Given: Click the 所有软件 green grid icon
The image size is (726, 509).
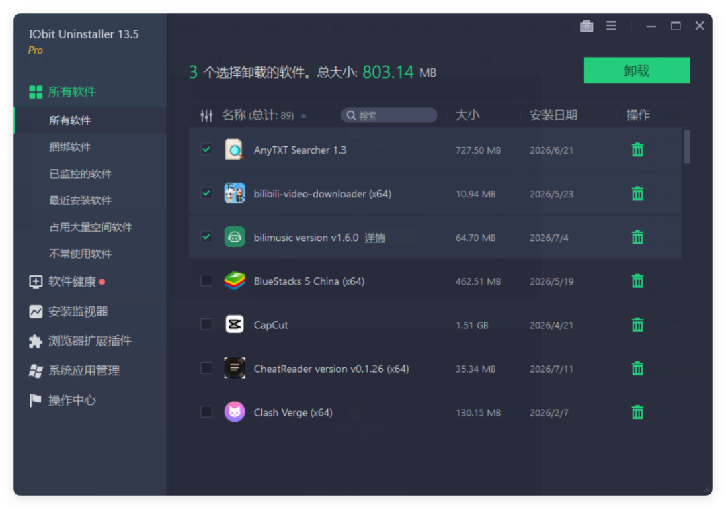Looking at the screenshot, I should coord(35,92).
